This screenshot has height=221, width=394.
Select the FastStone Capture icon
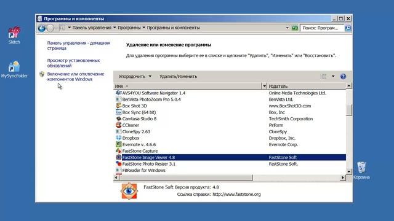tap(119, 151)
